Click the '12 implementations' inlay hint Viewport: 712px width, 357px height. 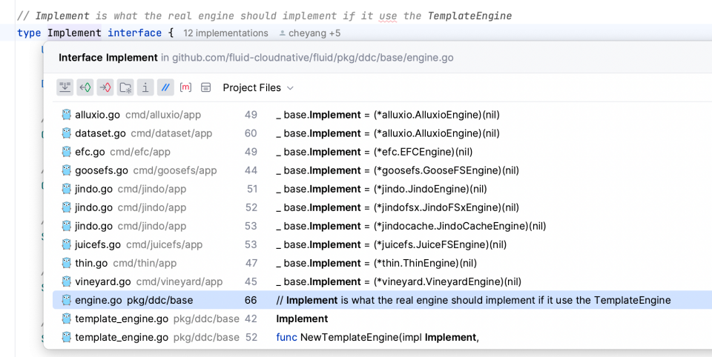[x=225, y=33]
